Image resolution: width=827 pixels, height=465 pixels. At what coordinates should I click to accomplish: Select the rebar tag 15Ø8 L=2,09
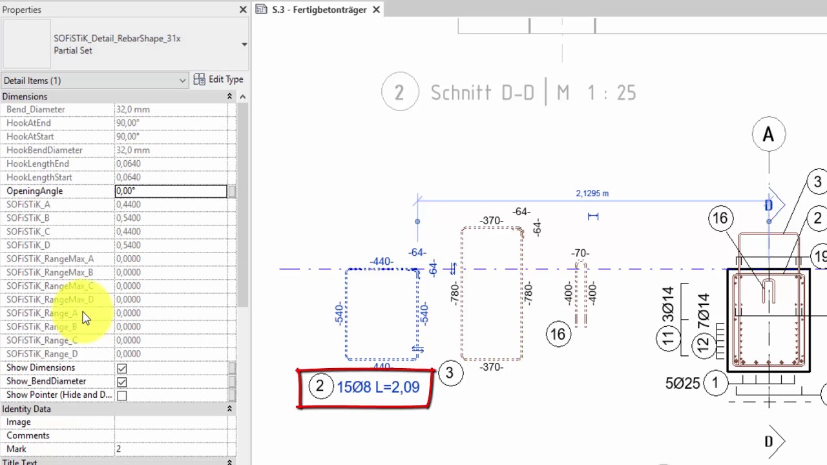pos(378,387)
